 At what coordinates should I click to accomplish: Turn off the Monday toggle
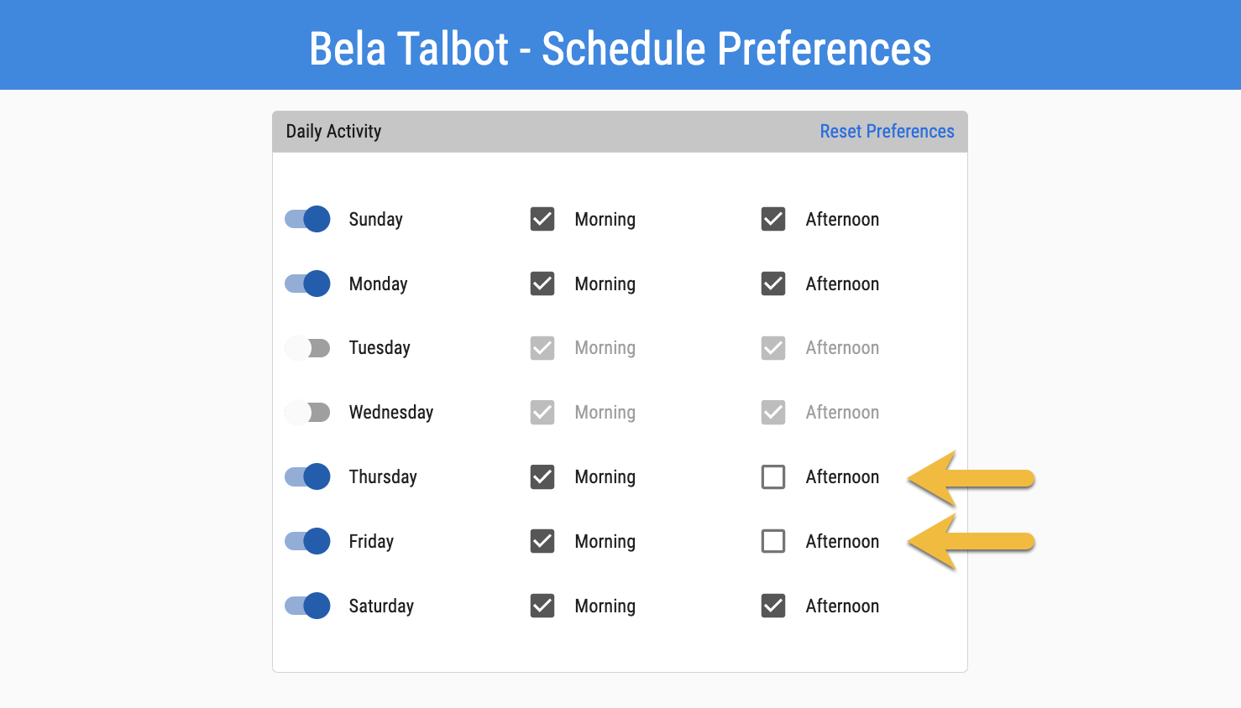tap(307, 284)
